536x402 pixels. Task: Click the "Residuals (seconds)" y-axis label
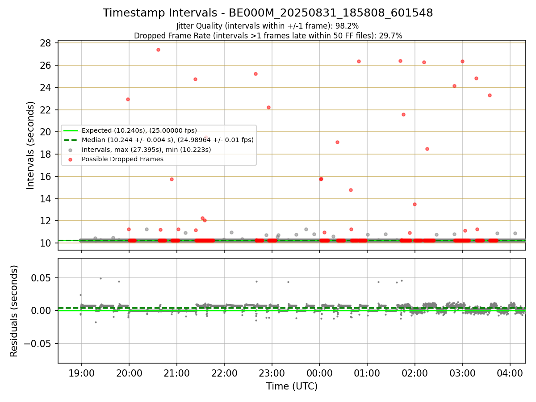14,311
